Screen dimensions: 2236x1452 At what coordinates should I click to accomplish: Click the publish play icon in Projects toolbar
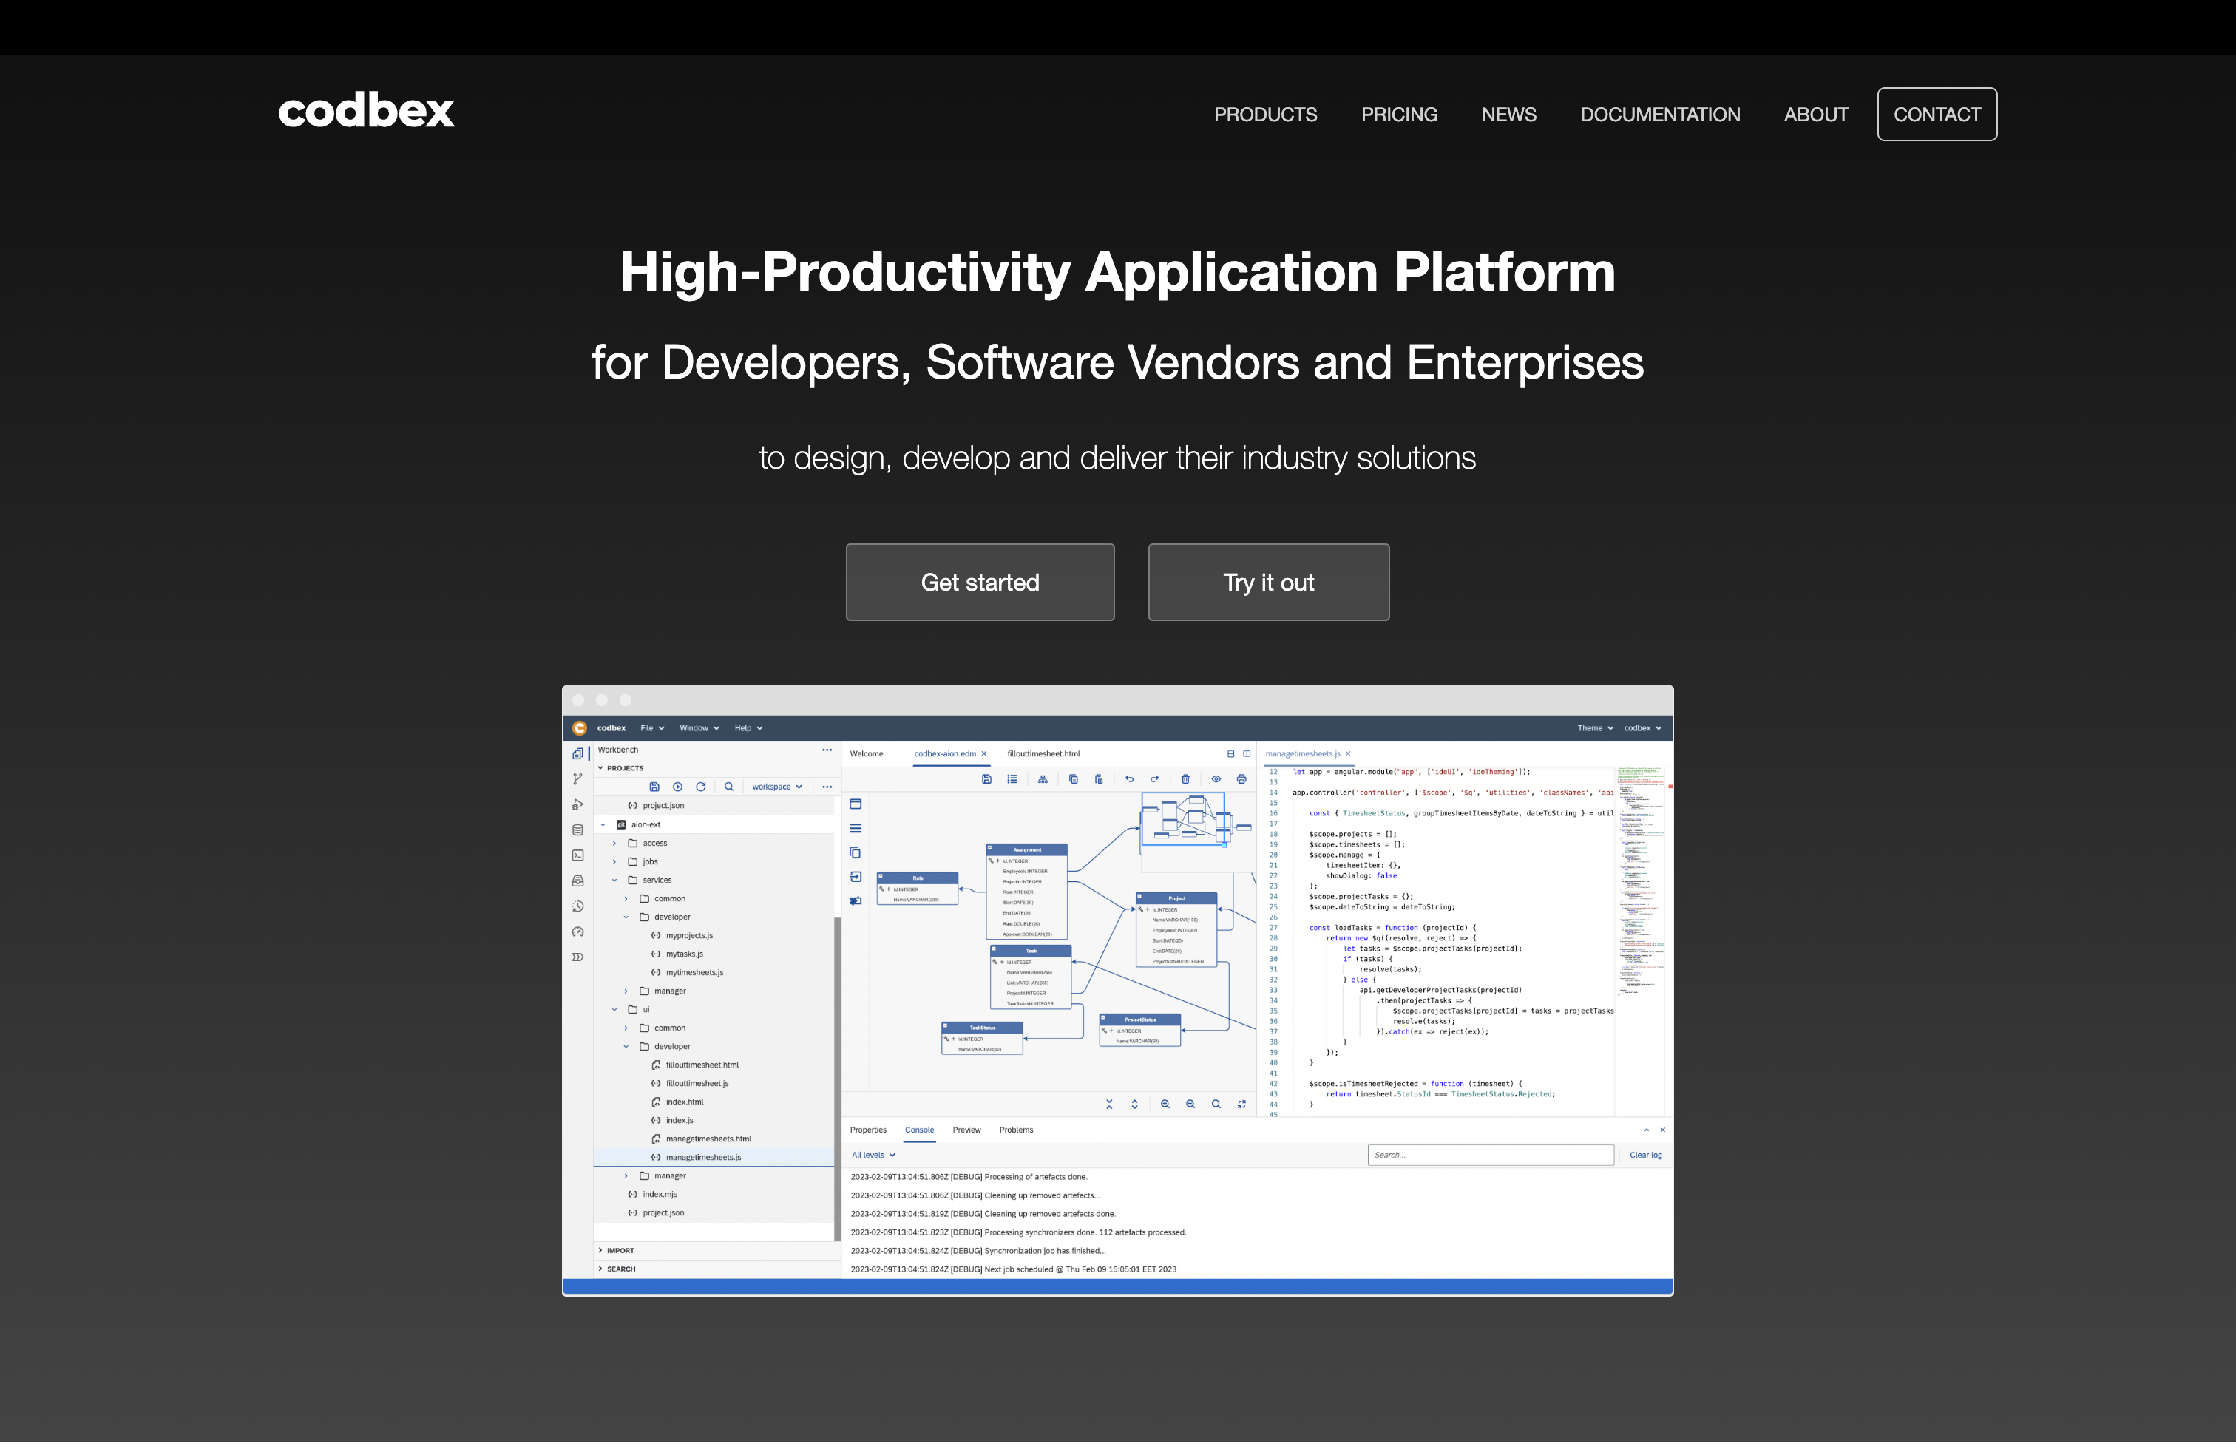pyautogui.click(x=677, y=787)
